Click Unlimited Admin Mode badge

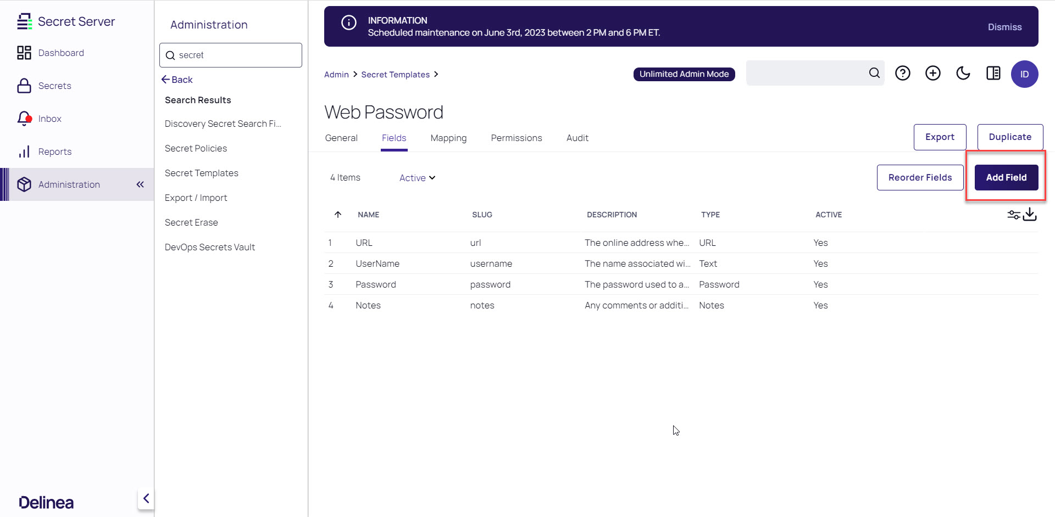click(x=684, y=74)
